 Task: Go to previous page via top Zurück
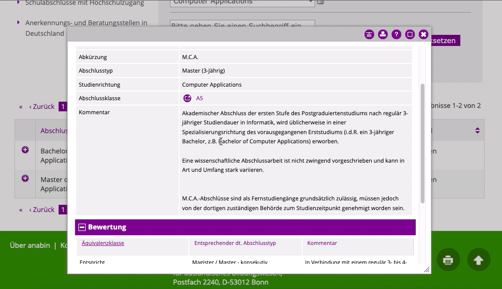(x=42, y=106)
